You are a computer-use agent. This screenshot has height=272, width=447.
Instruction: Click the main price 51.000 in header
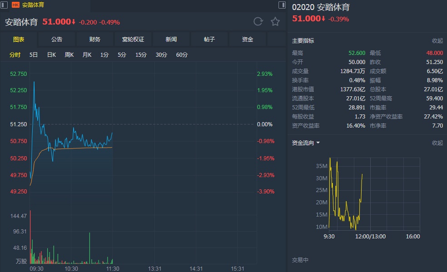[x=57, y=22]
